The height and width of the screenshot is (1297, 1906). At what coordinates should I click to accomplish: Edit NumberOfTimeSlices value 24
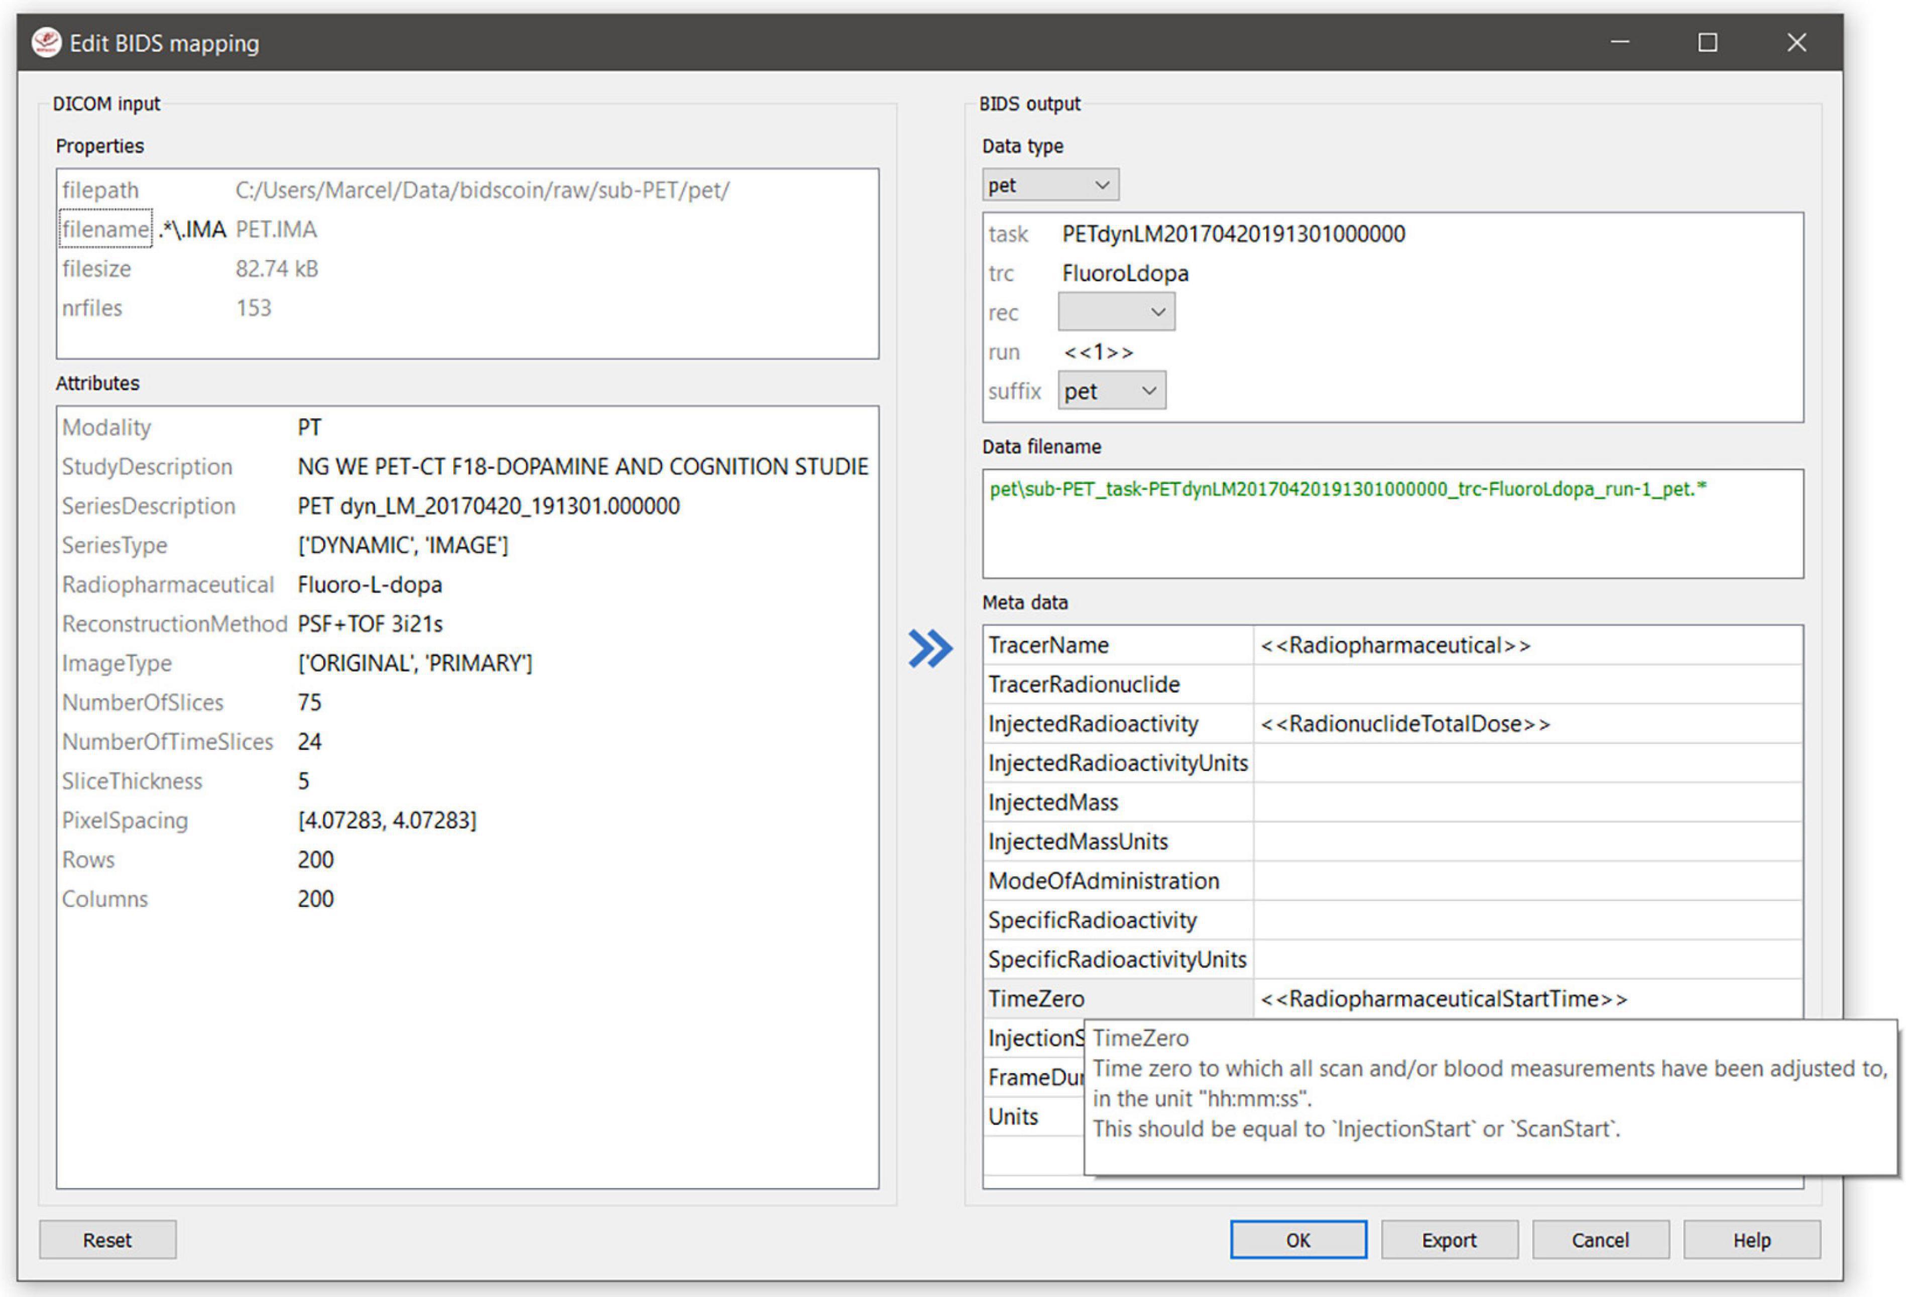[x=310, y=742]
